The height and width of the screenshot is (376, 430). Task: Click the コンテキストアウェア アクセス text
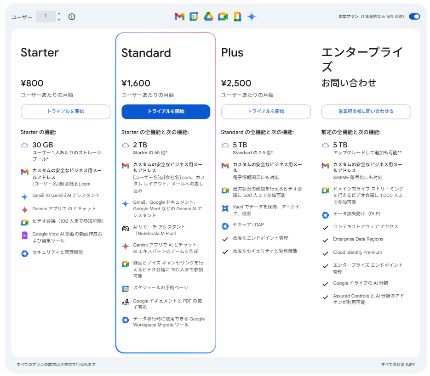coord(366,226)
